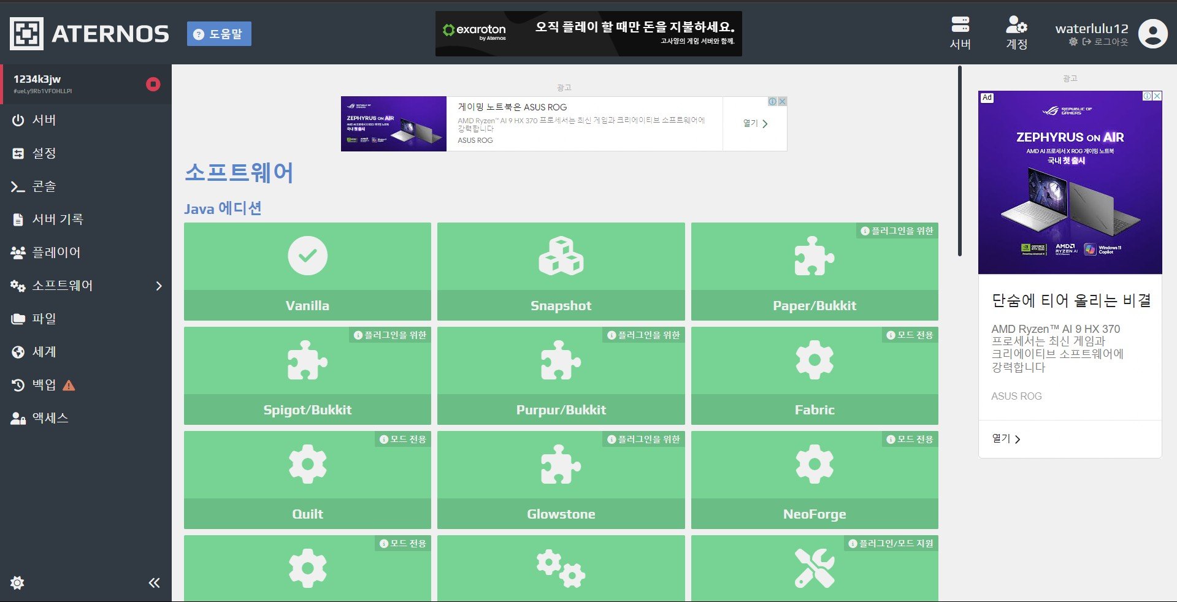Open 서버 in the sidebar
The height and width of the screenshot is (602, 1177).
(86, 120)
